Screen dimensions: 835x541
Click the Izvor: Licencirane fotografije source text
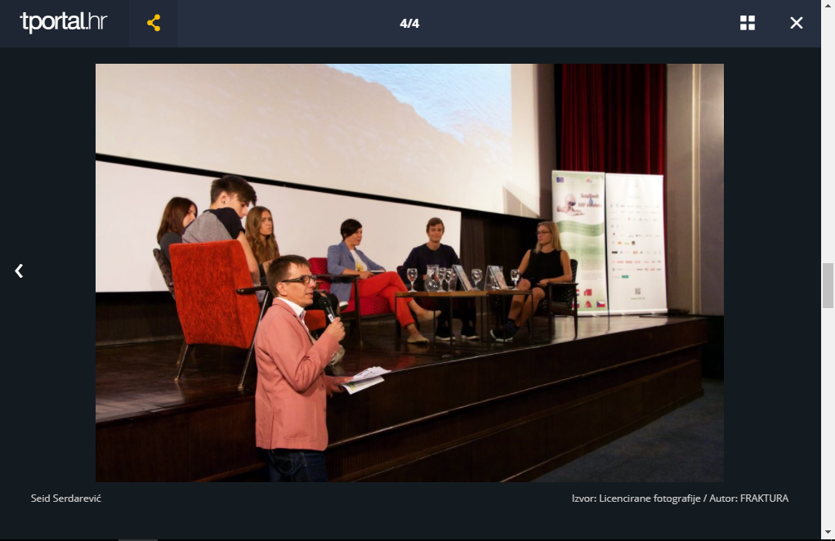pyautogui.click(x=637, y=498)
